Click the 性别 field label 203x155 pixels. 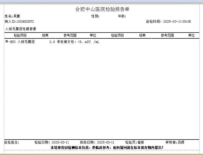[x=95, y=16]
